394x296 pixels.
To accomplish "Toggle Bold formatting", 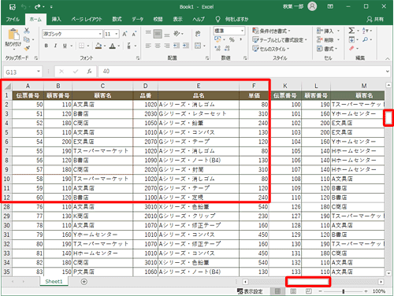I will click(46, 46).
